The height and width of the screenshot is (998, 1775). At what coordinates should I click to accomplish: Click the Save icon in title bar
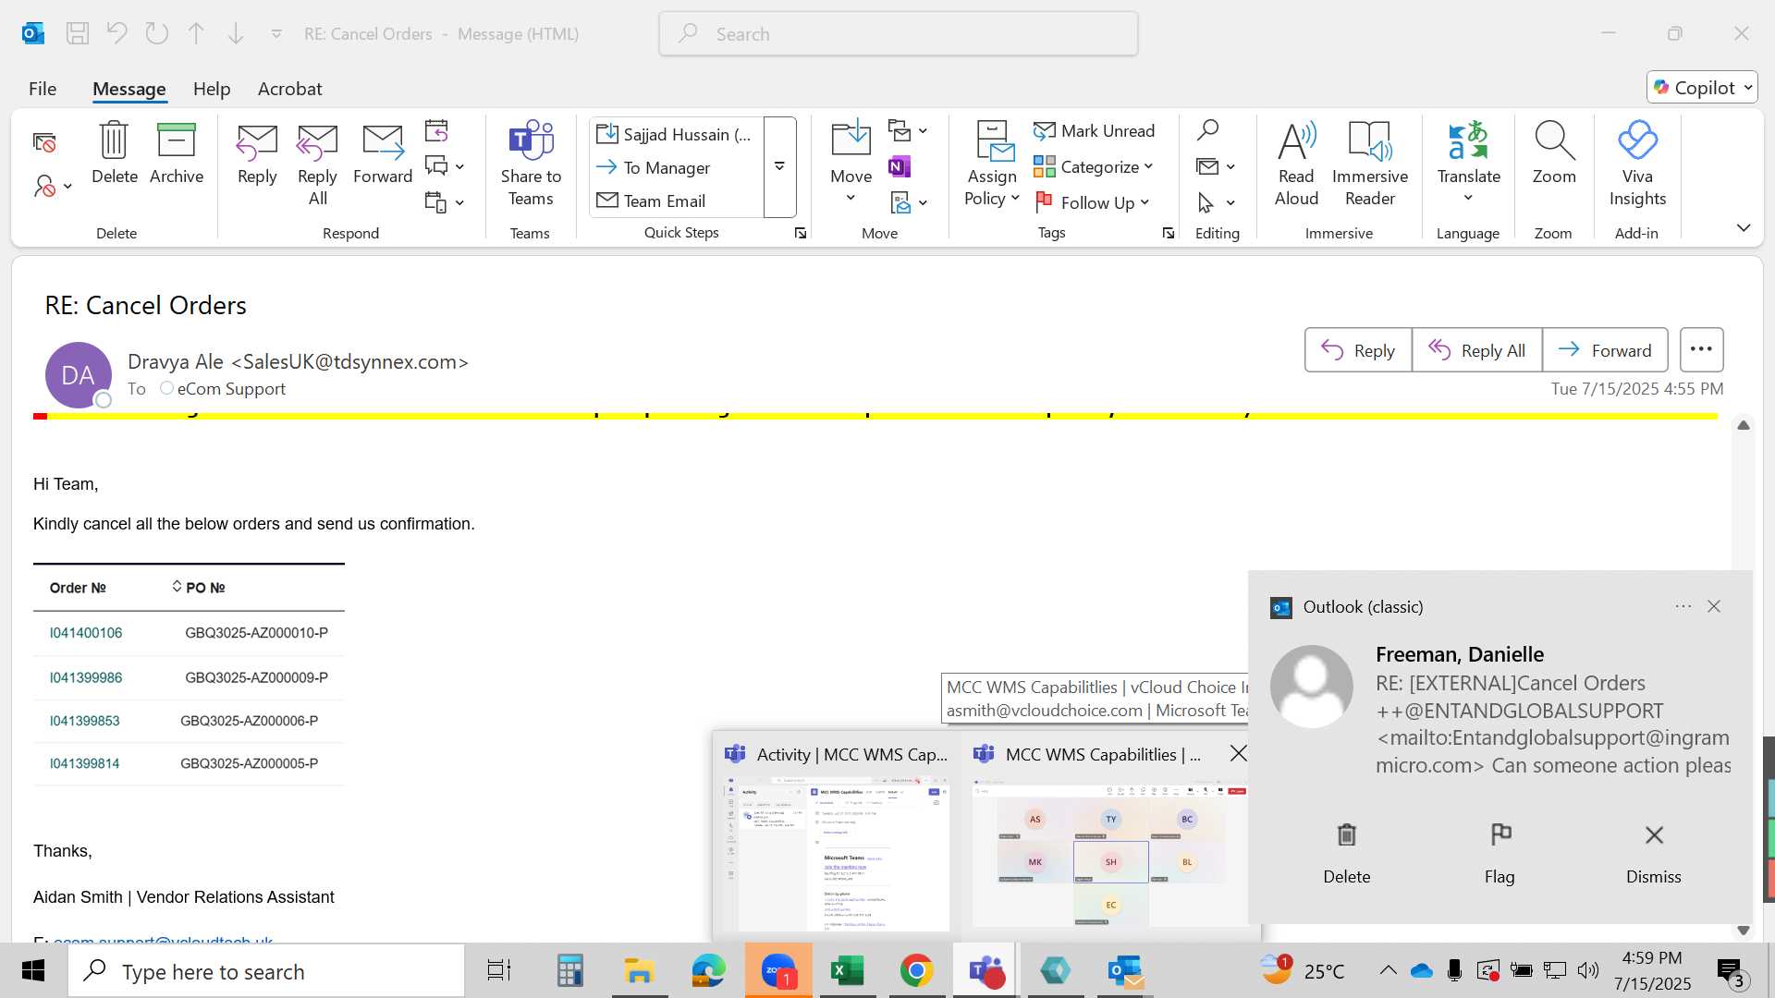pyautogui.click(x=78, y=34)
